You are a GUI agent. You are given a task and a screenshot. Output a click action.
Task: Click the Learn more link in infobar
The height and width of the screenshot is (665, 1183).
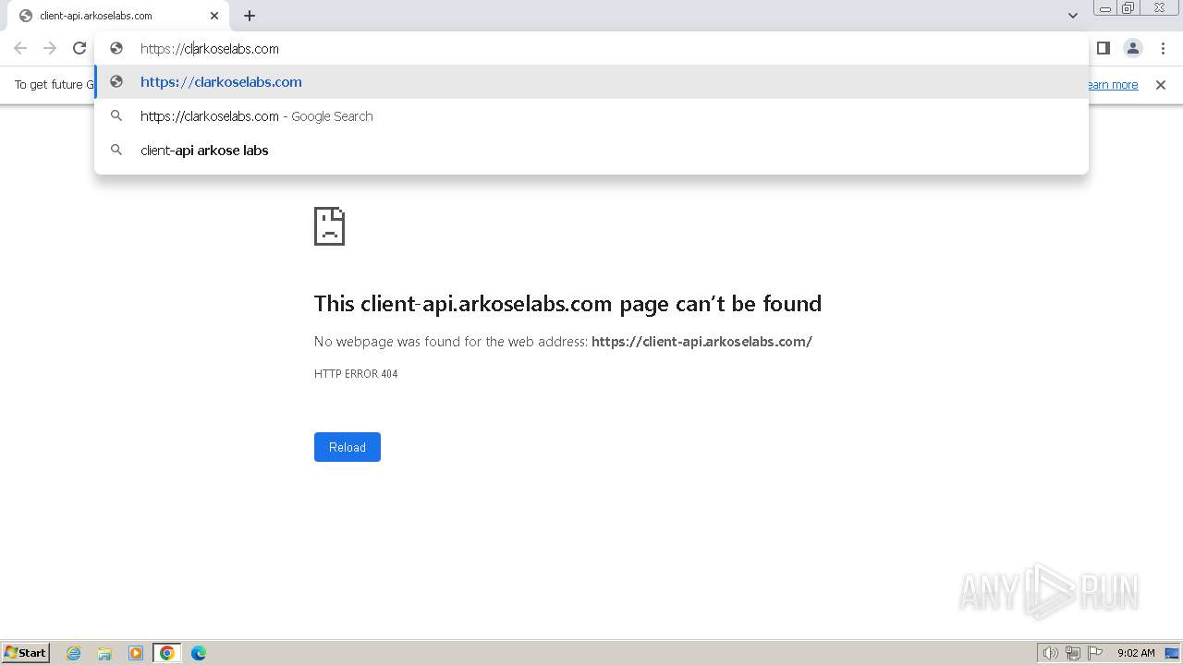[x=1112, y=85]
